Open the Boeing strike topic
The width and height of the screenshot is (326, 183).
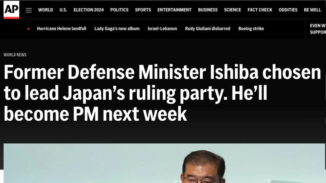pyautogui.click(x=251, y=28)
